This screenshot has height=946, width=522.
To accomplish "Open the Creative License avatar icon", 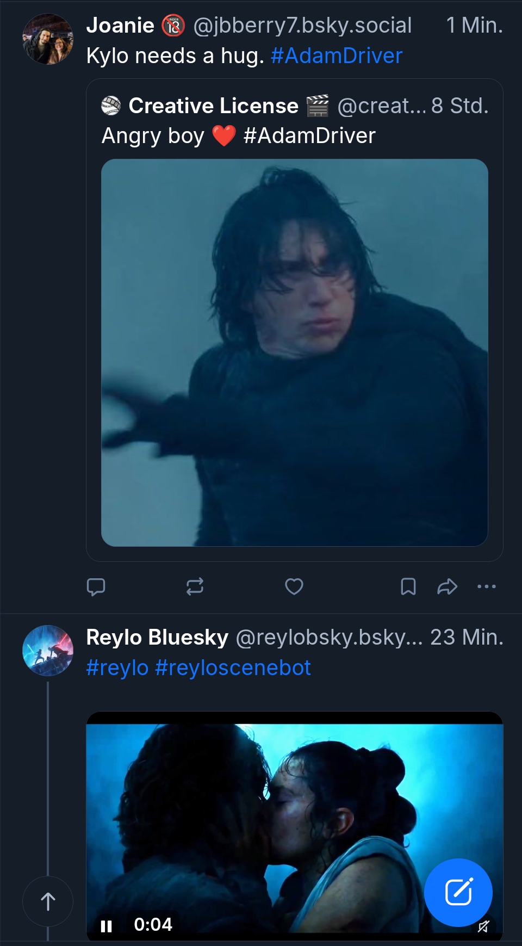I will point(111,106).
